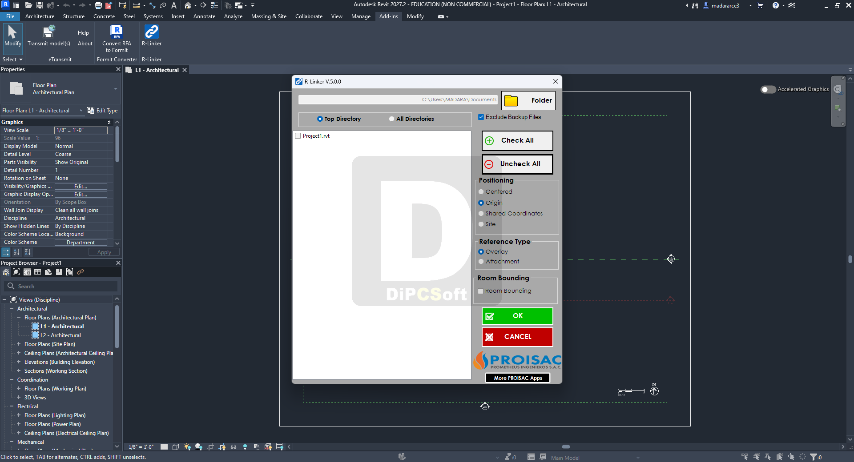Toggle Accelerated Graphics switch
Image resolution: width=854 pixels, height=462 pixels.
768,89
